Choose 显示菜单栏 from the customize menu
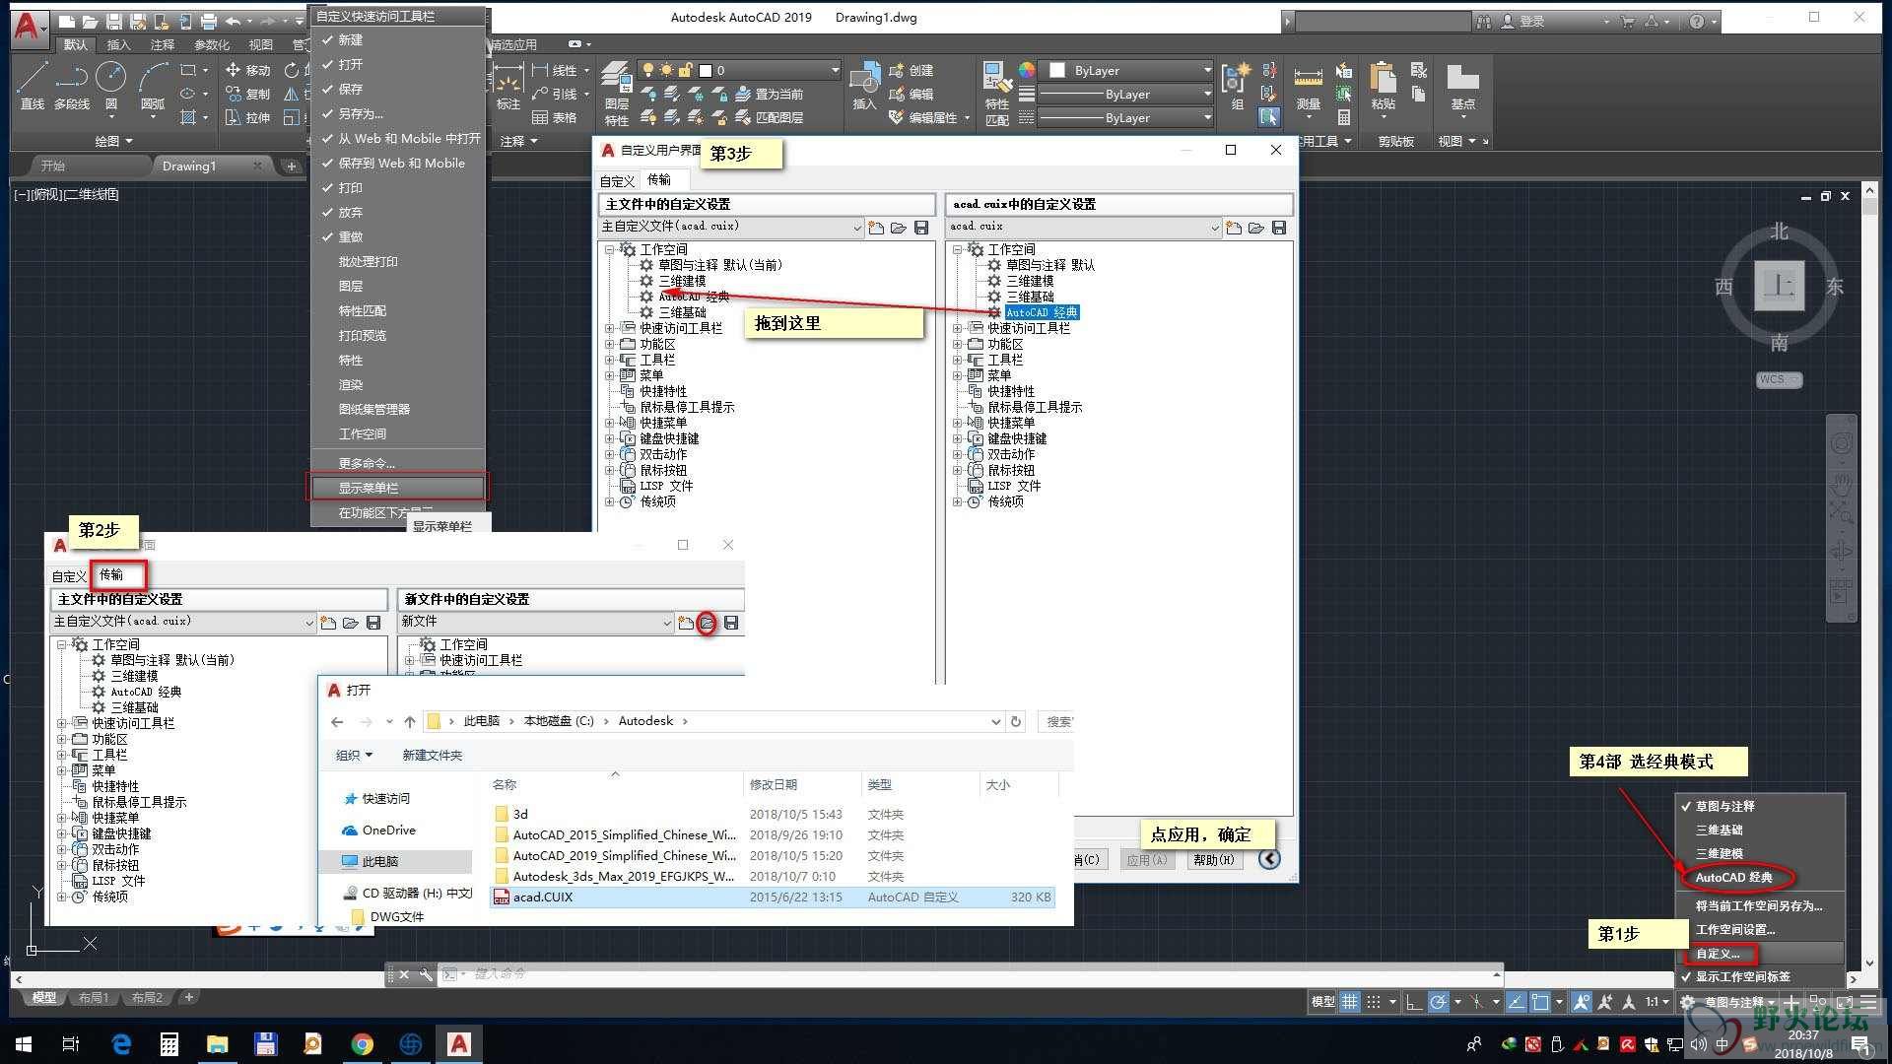 pos(398,488)
